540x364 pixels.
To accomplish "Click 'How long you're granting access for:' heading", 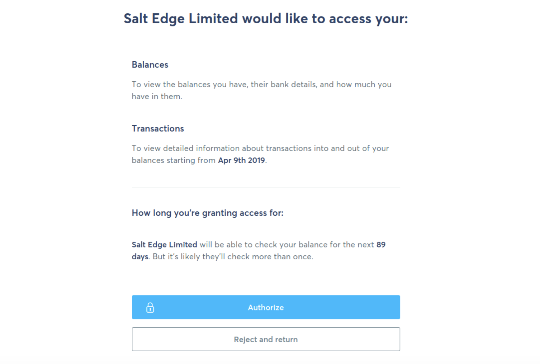I will click(x=207, y=213).
